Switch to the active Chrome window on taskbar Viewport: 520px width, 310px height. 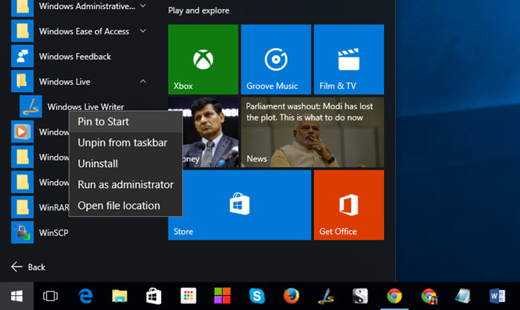click(x=394, y=296)
